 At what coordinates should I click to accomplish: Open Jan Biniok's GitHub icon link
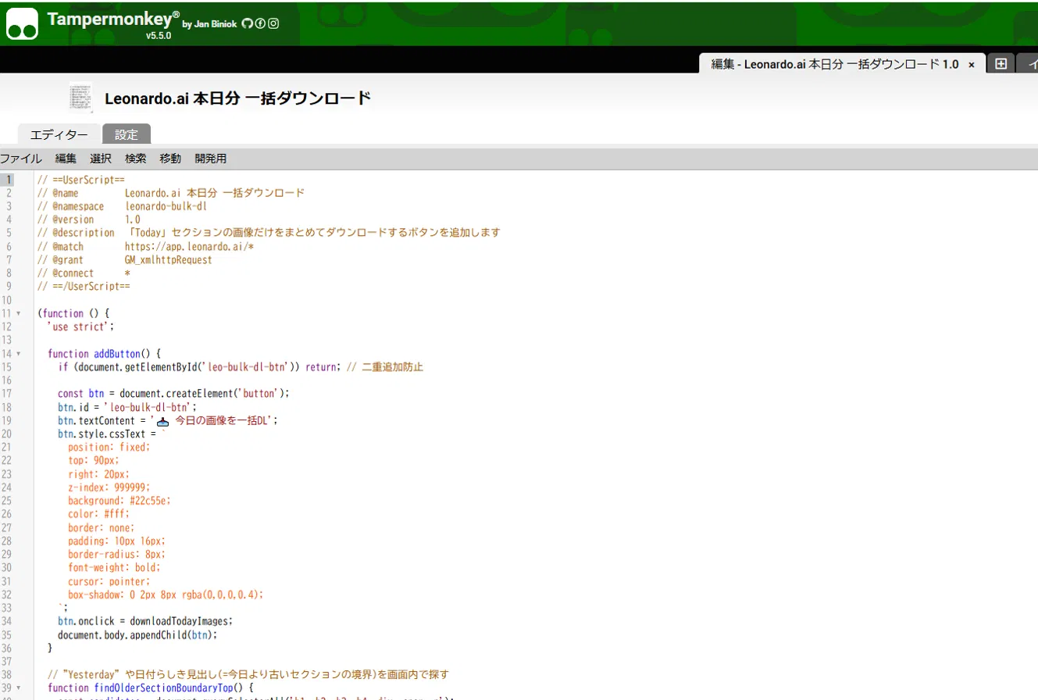tap(248, 23)
